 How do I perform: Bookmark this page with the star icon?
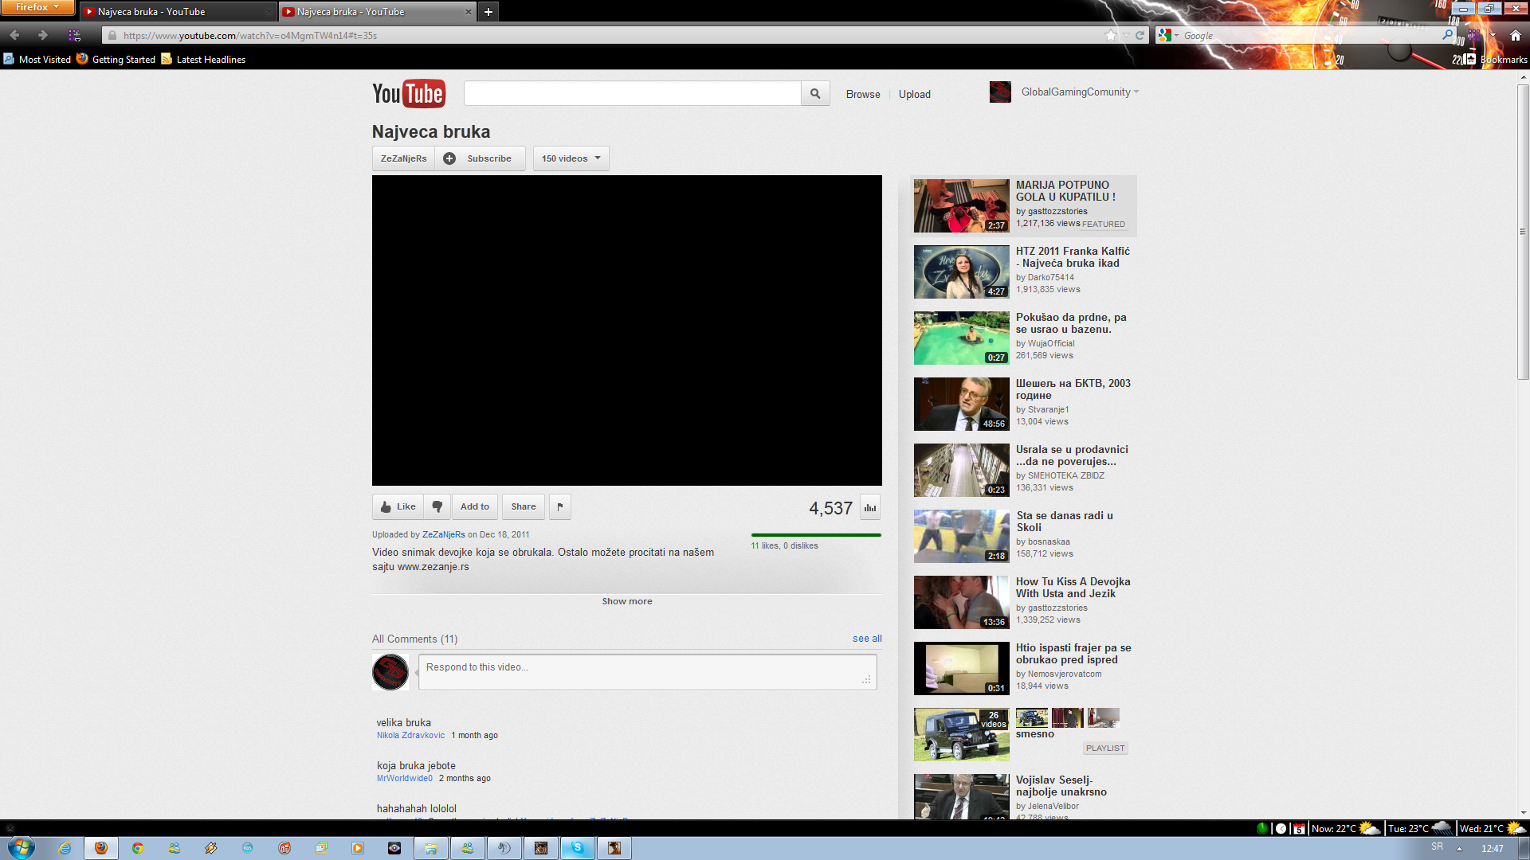pos(1111,35)
